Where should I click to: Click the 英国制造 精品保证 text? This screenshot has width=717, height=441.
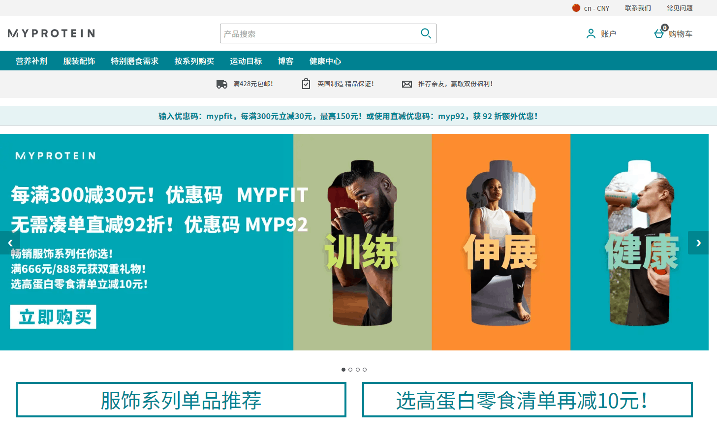345,84
